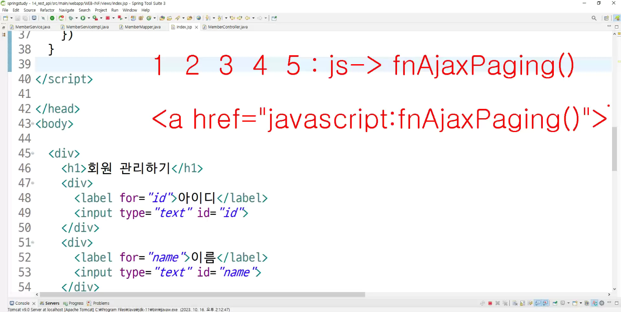
Task: Click the heading text 회원 관리하기
Action: pyautogui.click(x=129, y=168)
